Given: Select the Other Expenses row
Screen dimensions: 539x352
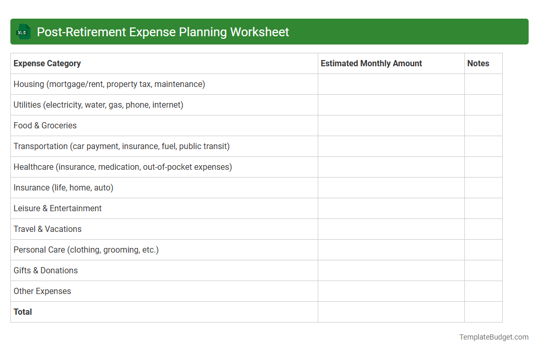Looking at the screenshot, I should click(42, 291).
